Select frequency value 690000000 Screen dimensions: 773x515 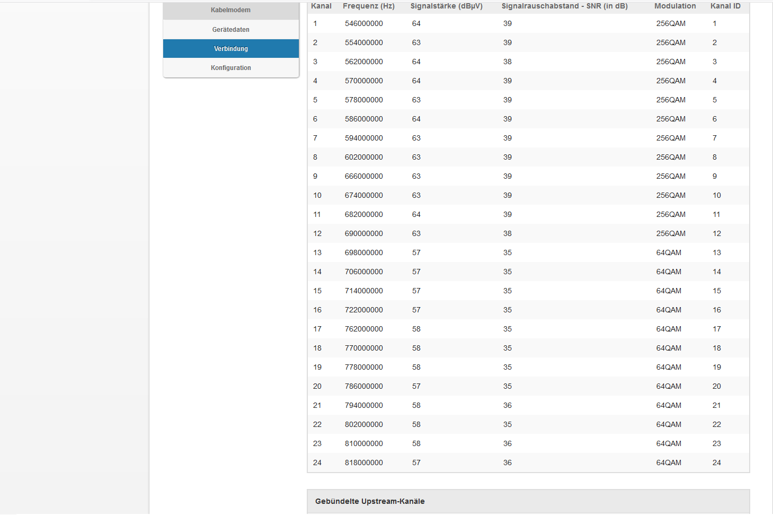click(x=364, y=233)
